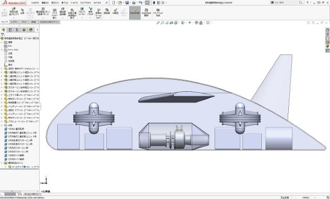Toggle the filter funnel in feature tree
The width and height of the screenshot is (330, 199).
[x=3, y=35]
